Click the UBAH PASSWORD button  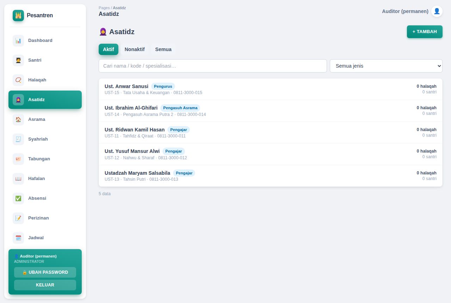(x=45, y=272)
